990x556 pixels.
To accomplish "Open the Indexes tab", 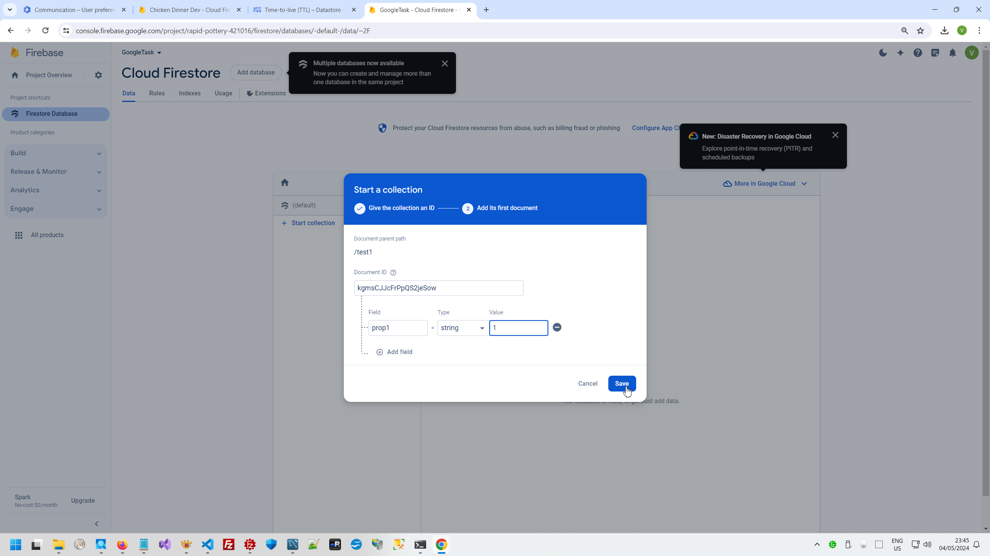I will point(189,93).
